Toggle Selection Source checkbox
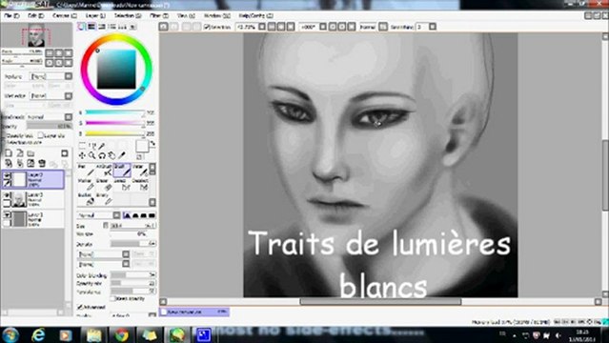 tap(5, 143)
